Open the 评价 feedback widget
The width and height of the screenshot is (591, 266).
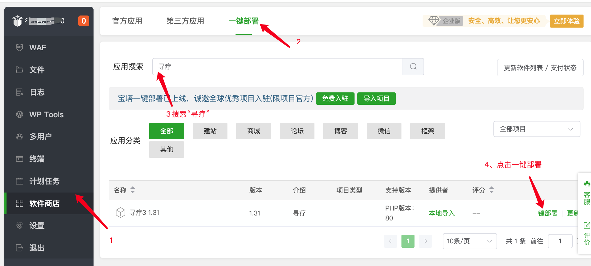click(587, 234)
